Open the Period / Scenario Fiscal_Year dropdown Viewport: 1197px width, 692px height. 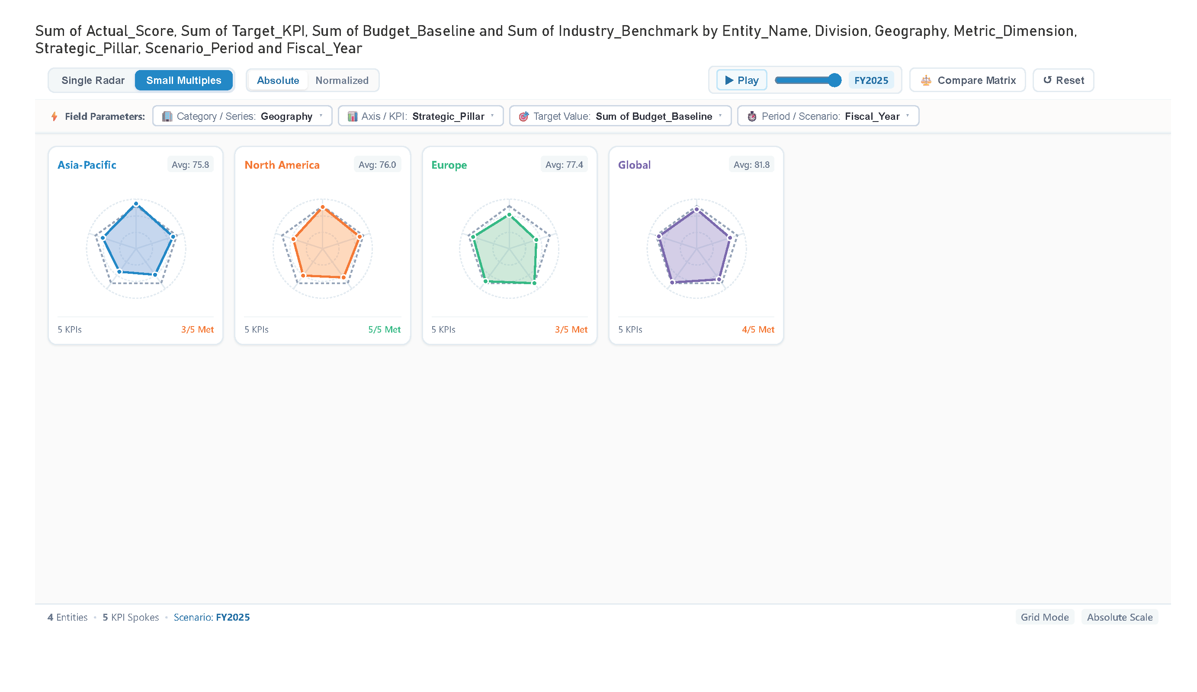pos(828,116)
